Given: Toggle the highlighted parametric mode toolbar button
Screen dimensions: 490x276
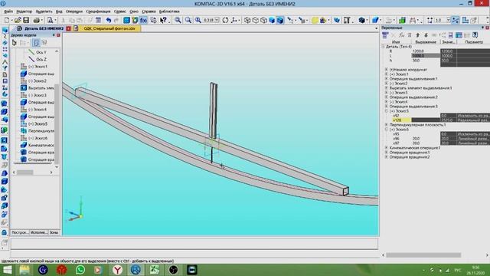Looking at the screenshot, I should point(456,20).
